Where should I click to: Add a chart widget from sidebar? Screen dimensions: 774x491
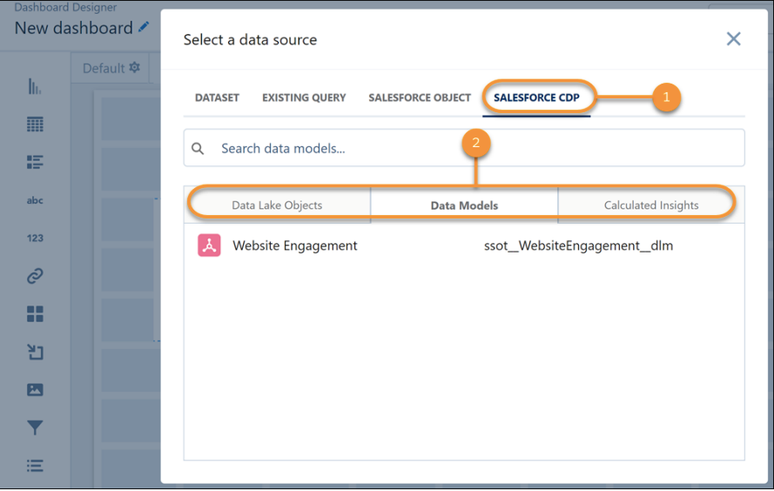coord(35,86)
